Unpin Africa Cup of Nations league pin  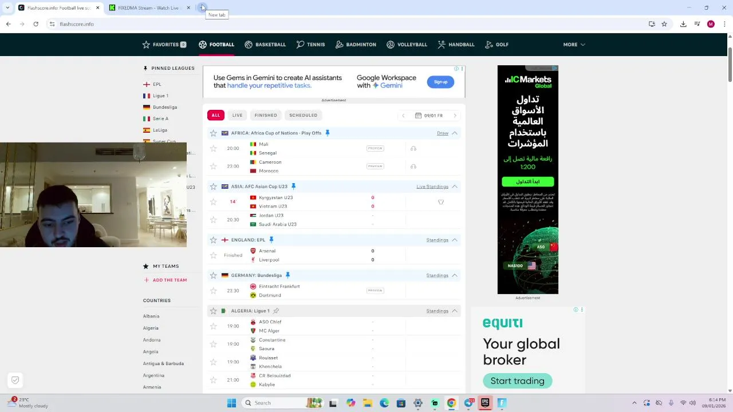pyautogui.click(x=328, y=133)
